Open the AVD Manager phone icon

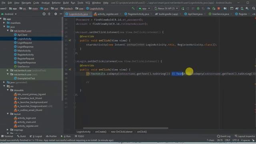(x=242, y=8)
